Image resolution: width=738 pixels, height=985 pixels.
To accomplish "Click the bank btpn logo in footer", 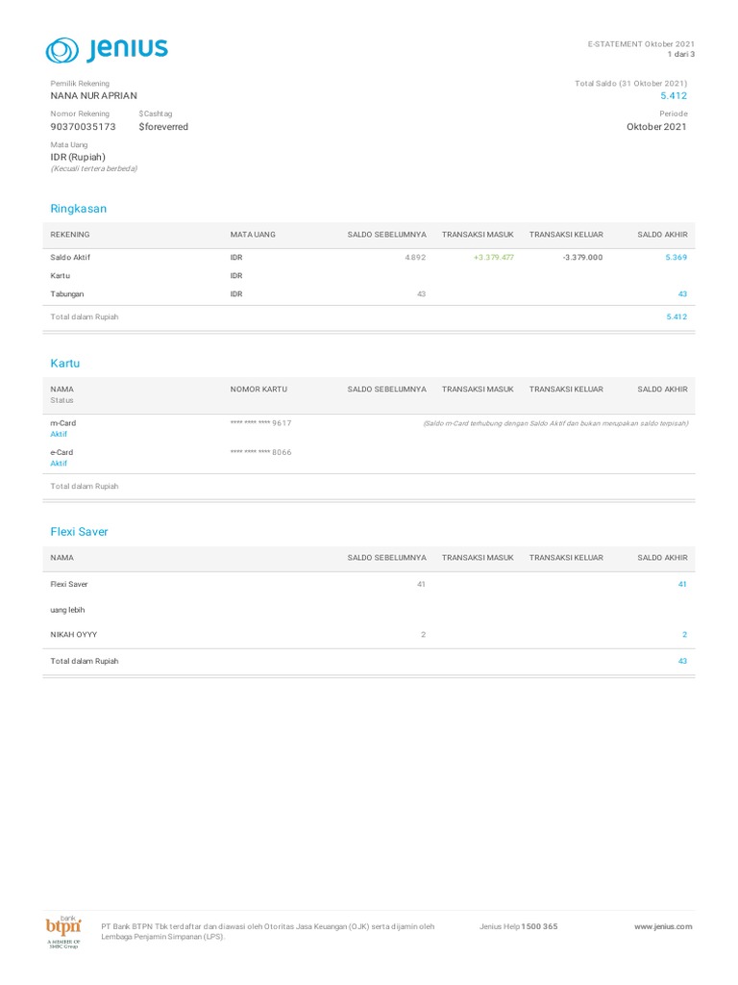I will 63,931.
